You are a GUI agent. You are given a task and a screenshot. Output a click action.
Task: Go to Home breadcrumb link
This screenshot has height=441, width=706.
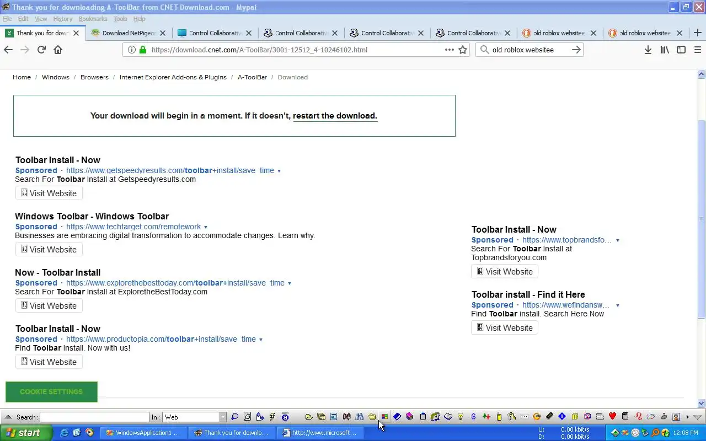point(22,77)
